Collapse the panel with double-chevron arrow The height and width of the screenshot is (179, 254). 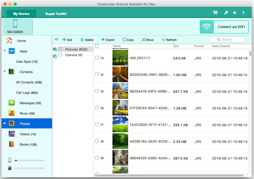[57, 40]
